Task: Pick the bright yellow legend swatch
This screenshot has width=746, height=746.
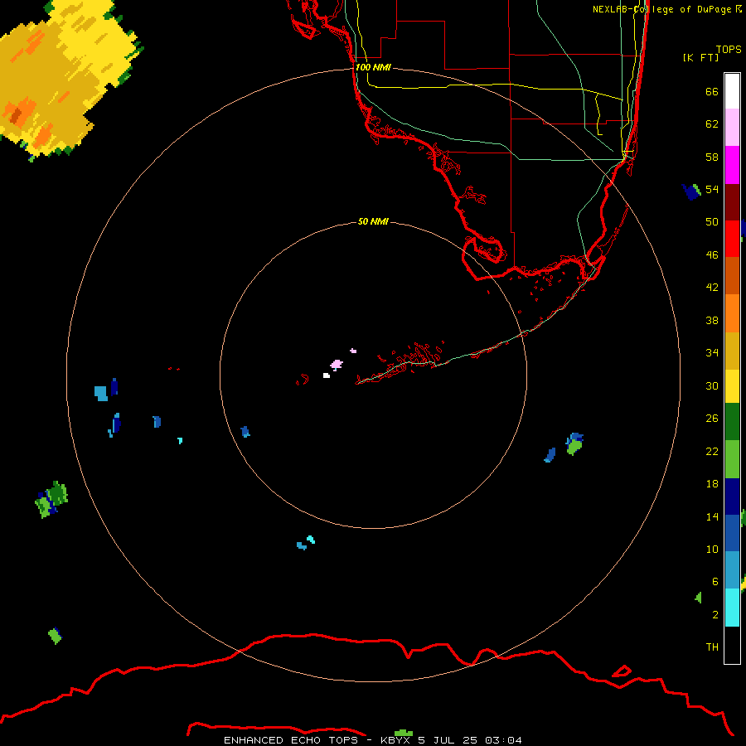Action: pyautogui.click(x=732, y=386)
